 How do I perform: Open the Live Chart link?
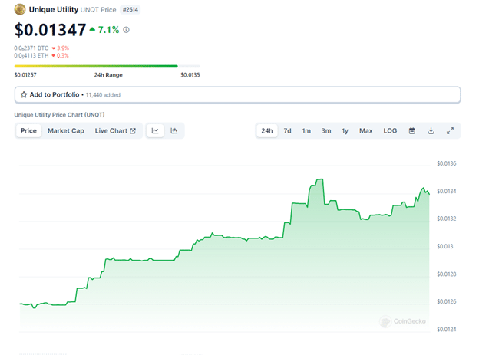(x=115, y=131)
